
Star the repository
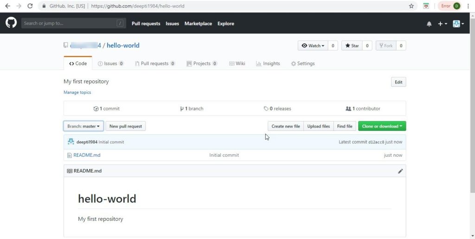352,46
